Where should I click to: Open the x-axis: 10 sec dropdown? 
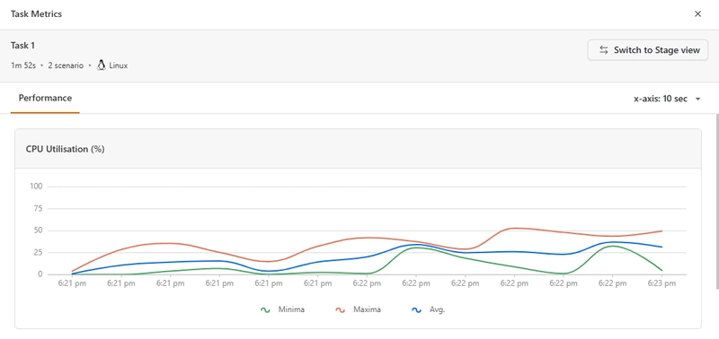pyautogui.click(x=667, y=99)
